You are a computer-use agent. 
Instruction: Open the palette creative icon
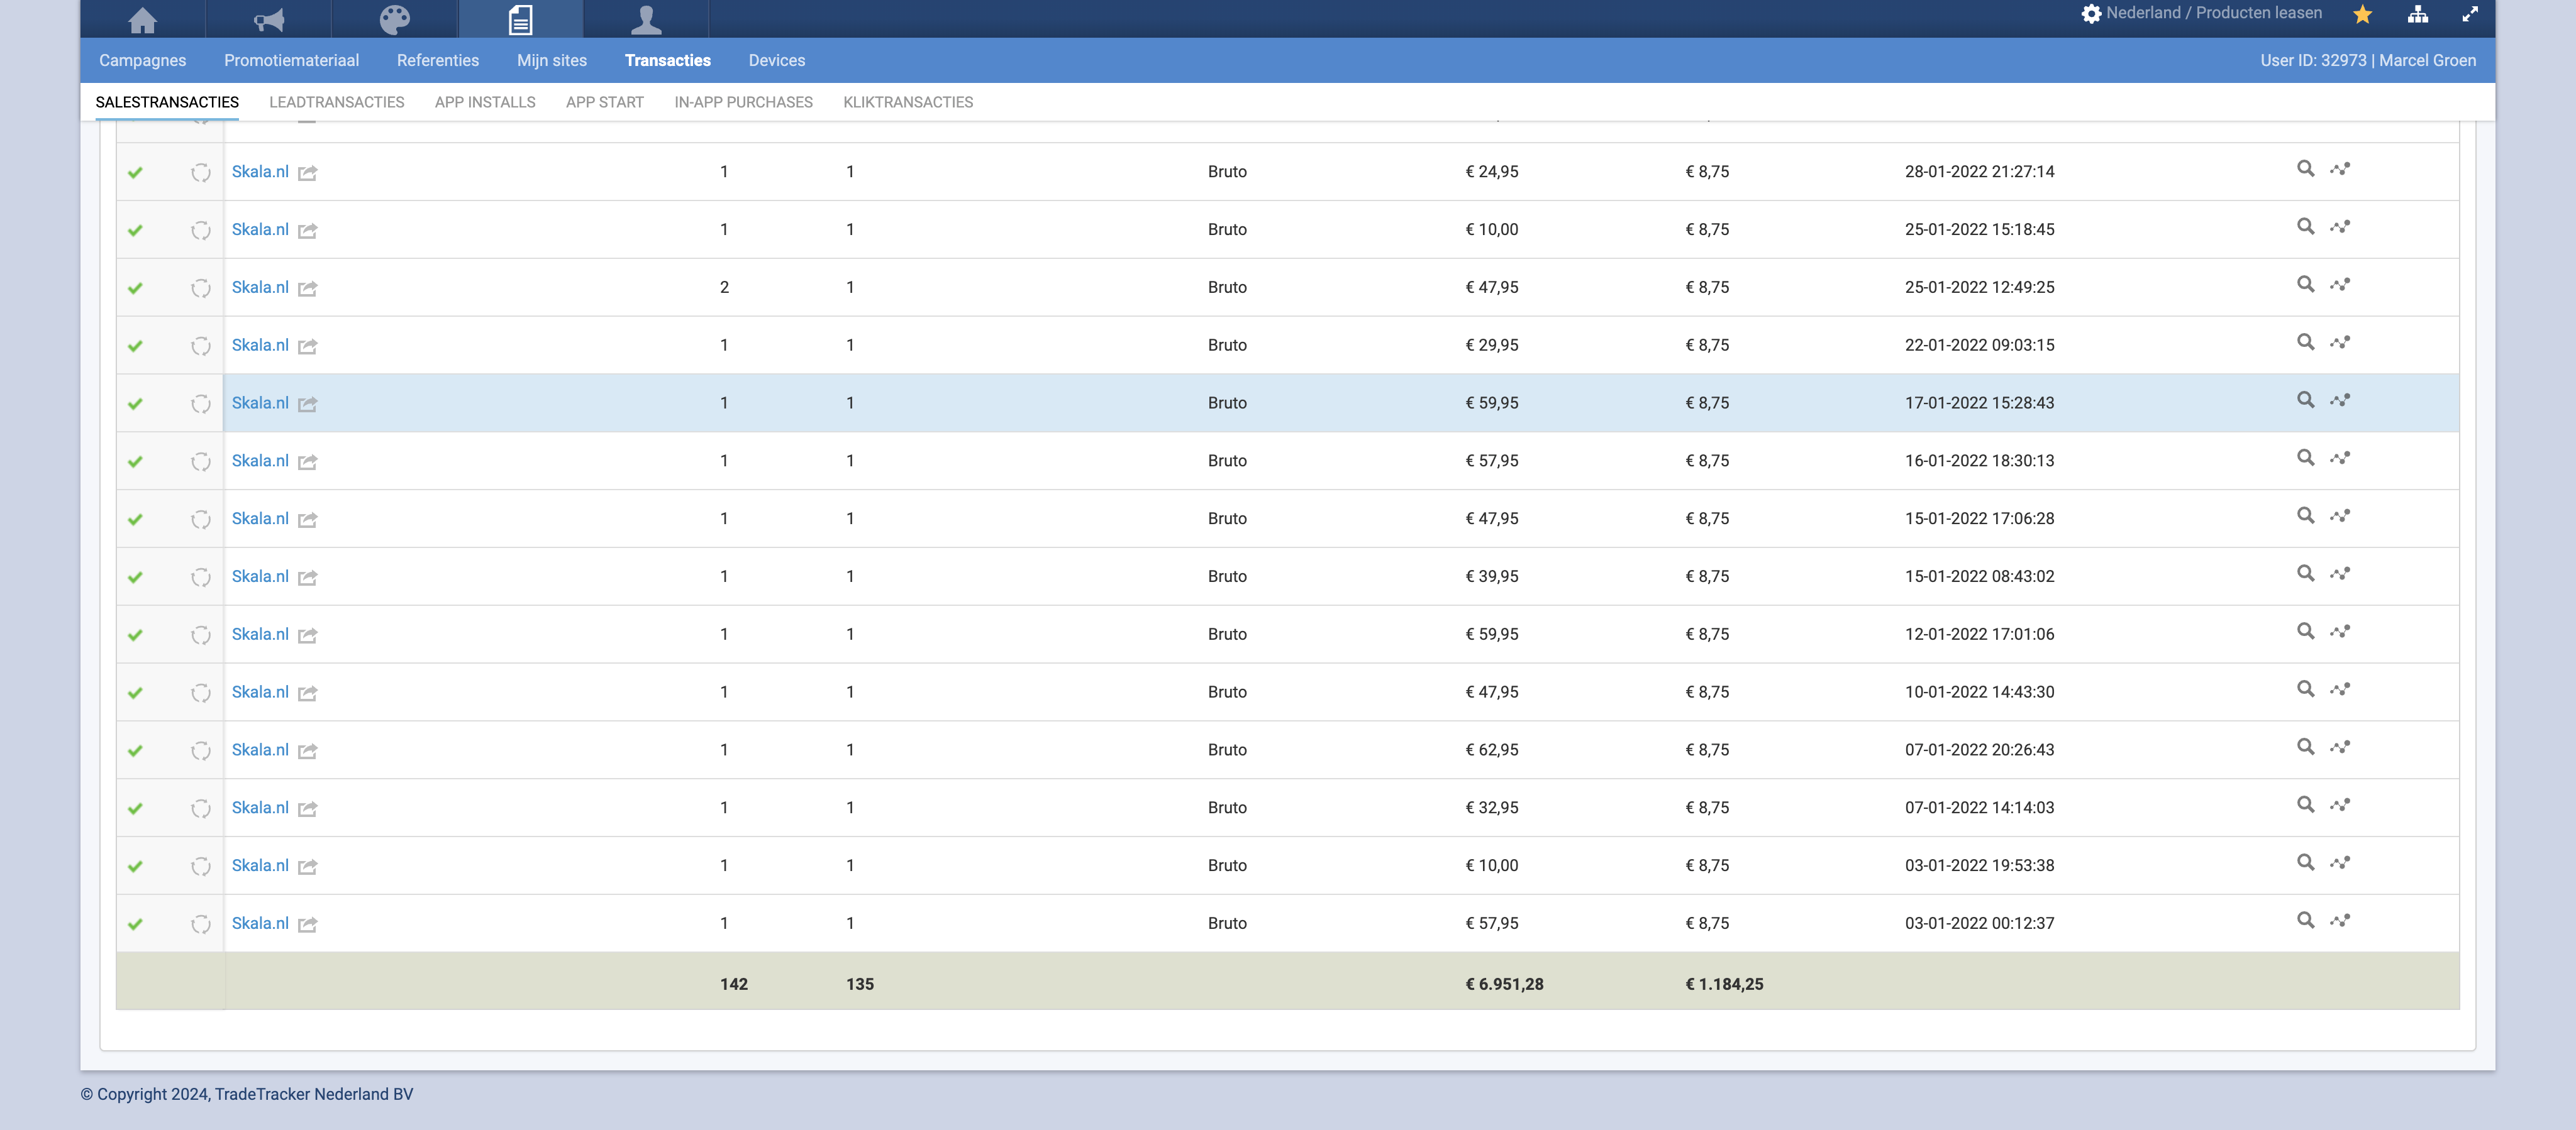tap(395, 19)
